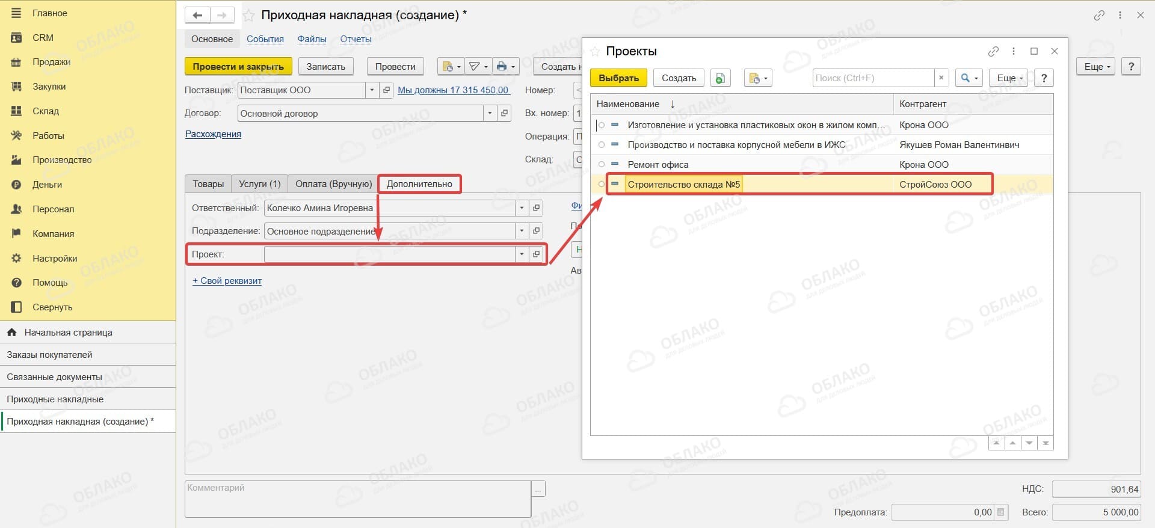The image size is (1155, 528).
Task: Expand the Ответственный dropdown list
Action: coord(522,208)
